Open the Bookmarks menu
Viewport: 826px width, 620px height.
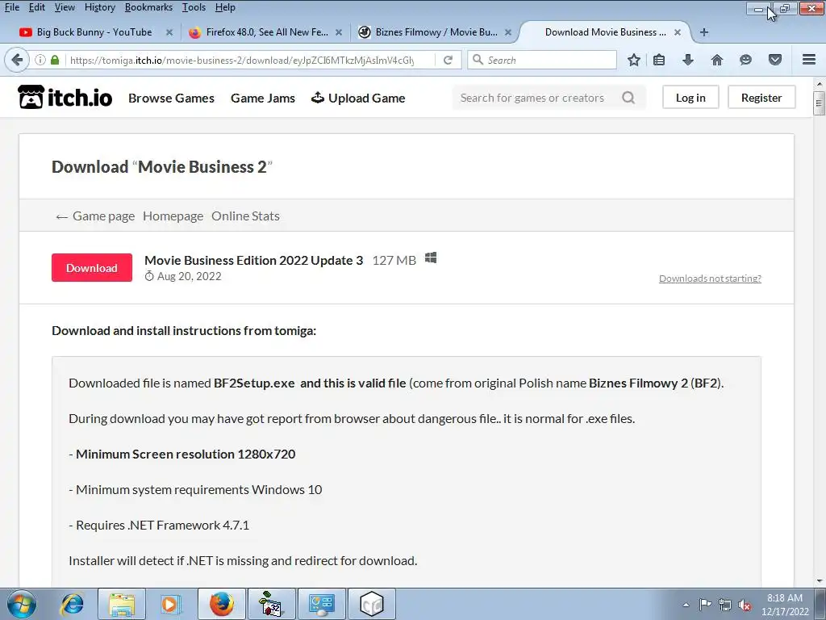pyautogui.click(x=148, y=7)
